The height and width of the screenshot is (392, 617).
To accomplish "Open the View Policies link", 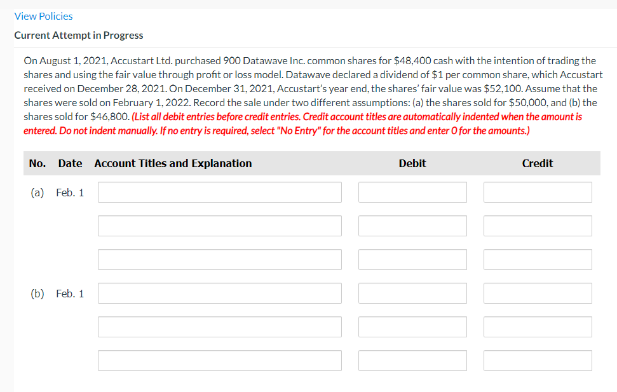I will 43,16.
